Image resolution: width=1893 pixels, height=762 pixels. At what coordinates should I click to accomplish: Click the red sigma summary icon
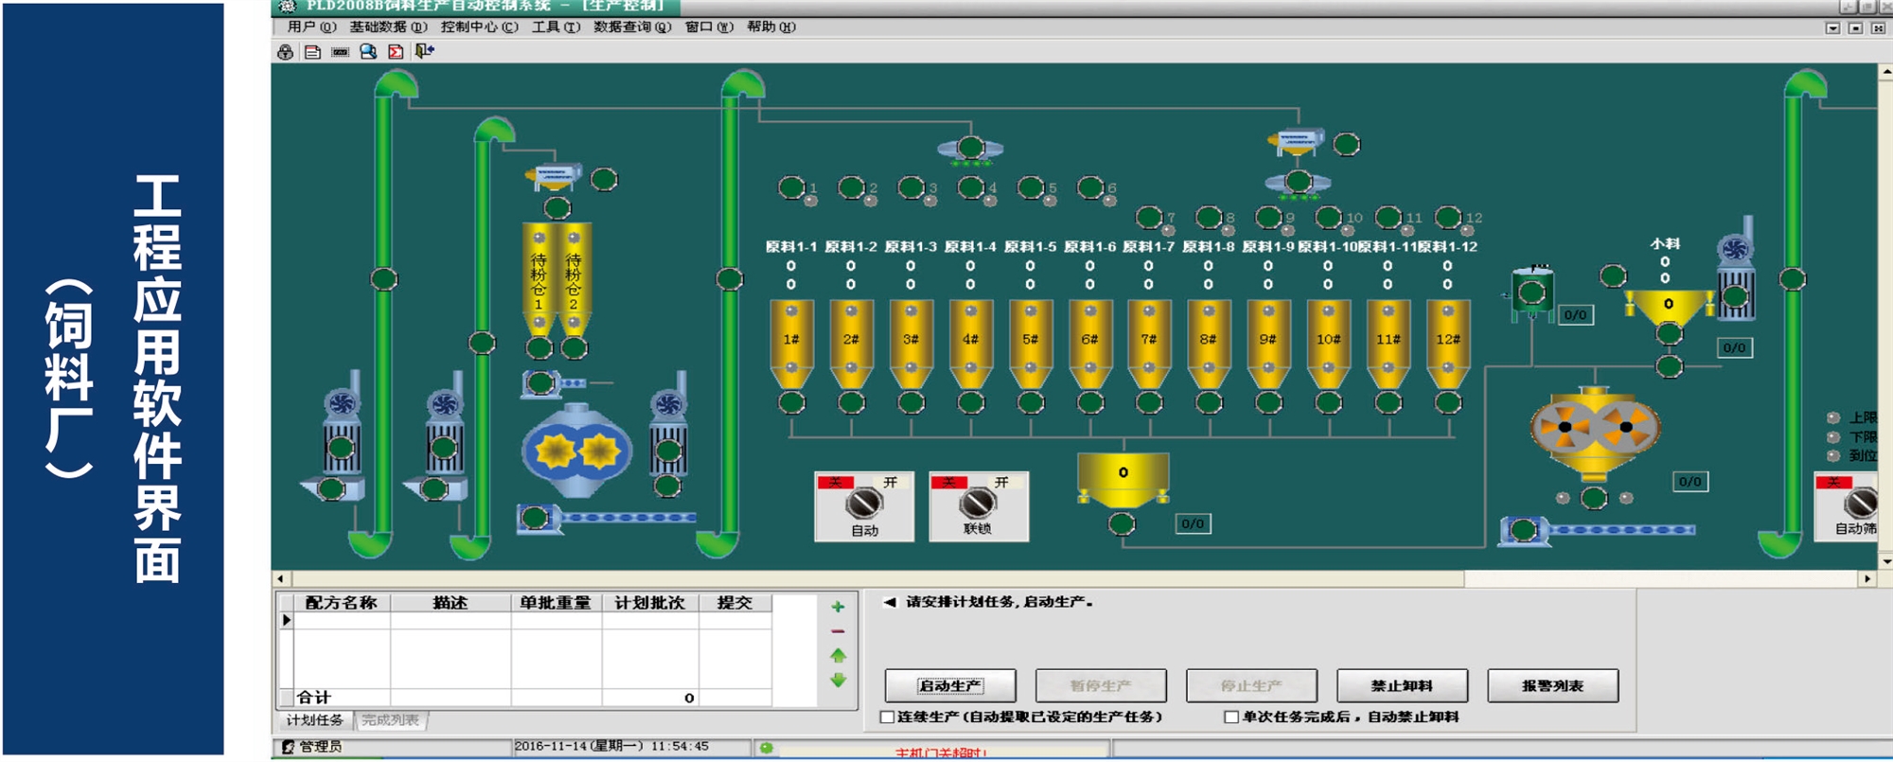point(396,52)
